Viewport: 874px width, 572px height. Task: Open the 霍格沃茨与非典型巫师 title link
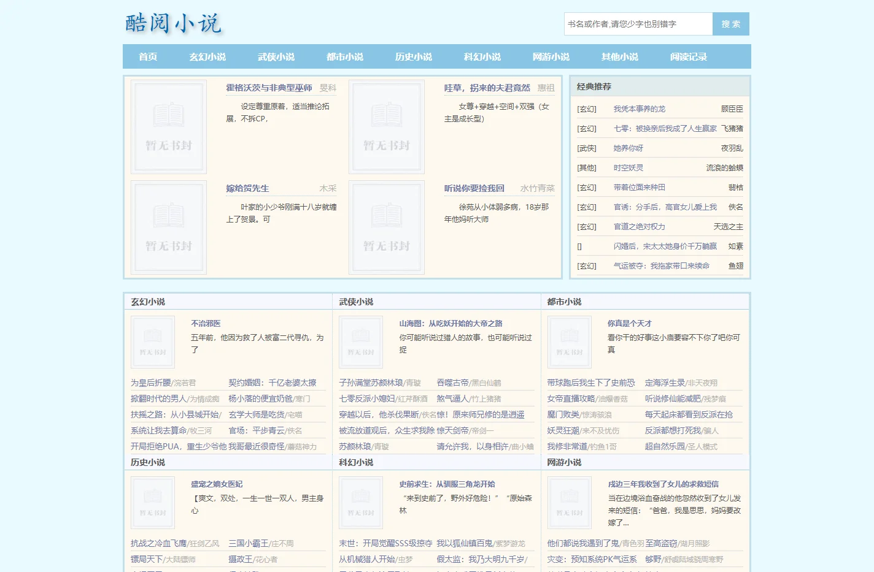click(x=269, y=88)
